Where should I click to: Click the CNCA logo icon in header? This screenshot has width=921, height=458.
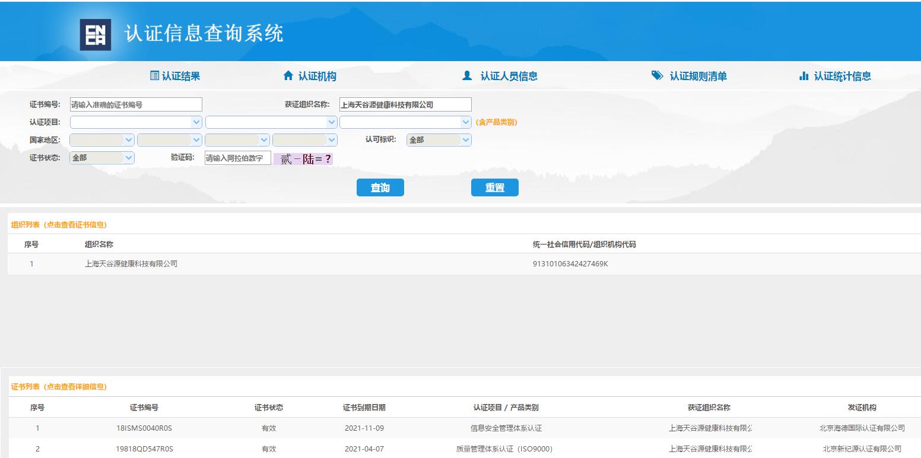pos(96,34)
